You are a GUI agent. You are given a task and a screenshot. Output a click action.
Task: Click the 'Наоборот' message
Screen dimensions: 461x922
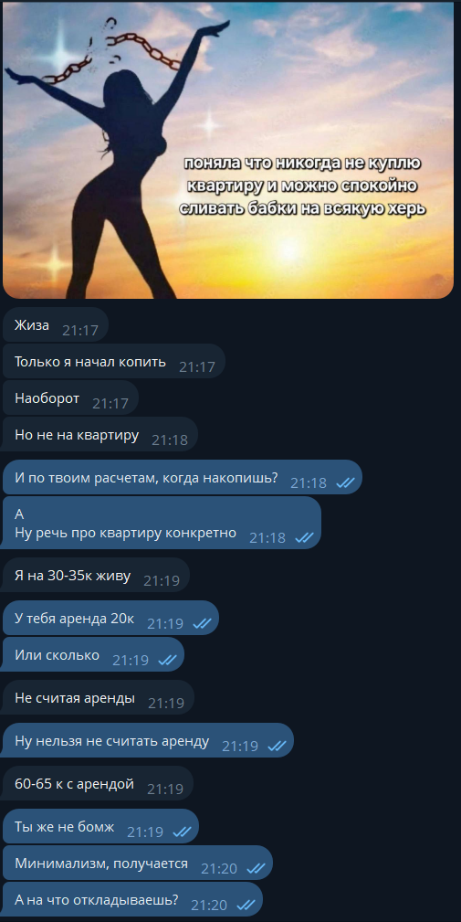pos(70,398)
